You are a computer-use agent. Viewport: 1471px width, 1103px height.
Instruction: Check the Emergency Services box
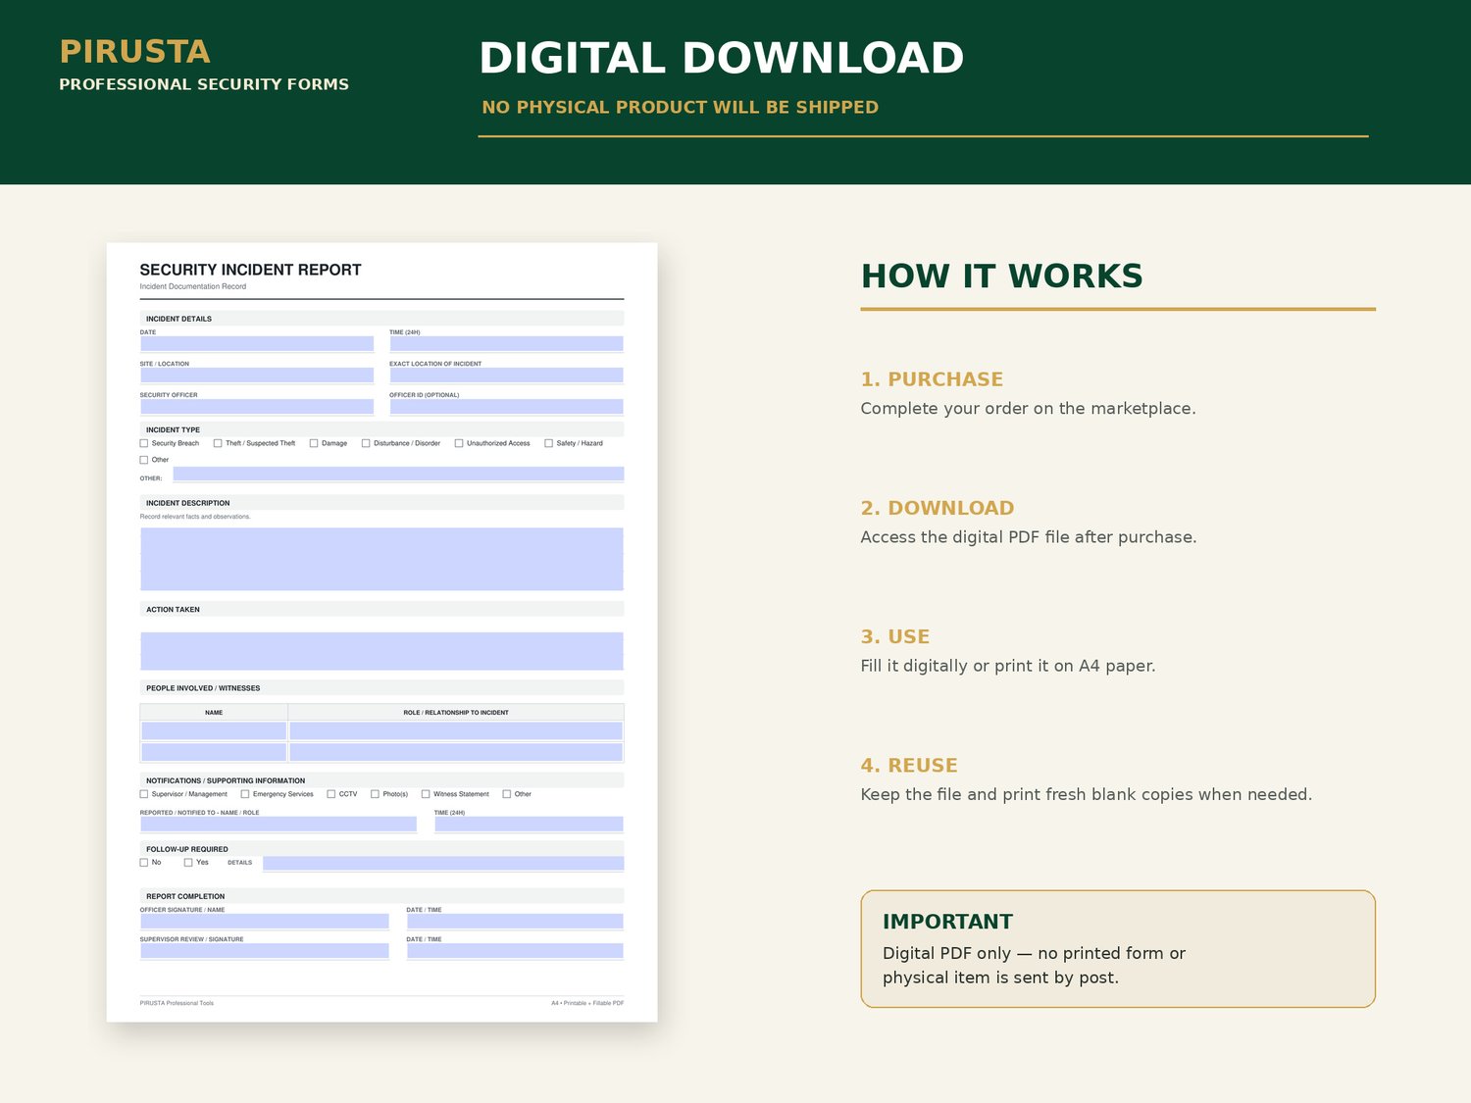pos(245,794)
